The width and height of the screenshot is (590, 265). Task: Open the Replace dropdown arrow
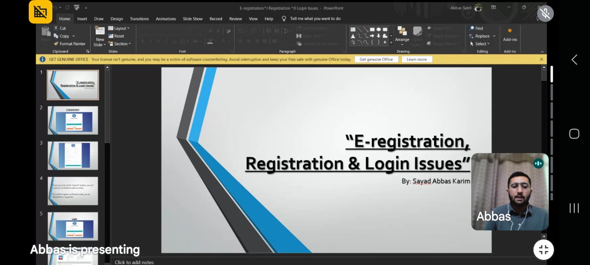[x=494, y=36]
